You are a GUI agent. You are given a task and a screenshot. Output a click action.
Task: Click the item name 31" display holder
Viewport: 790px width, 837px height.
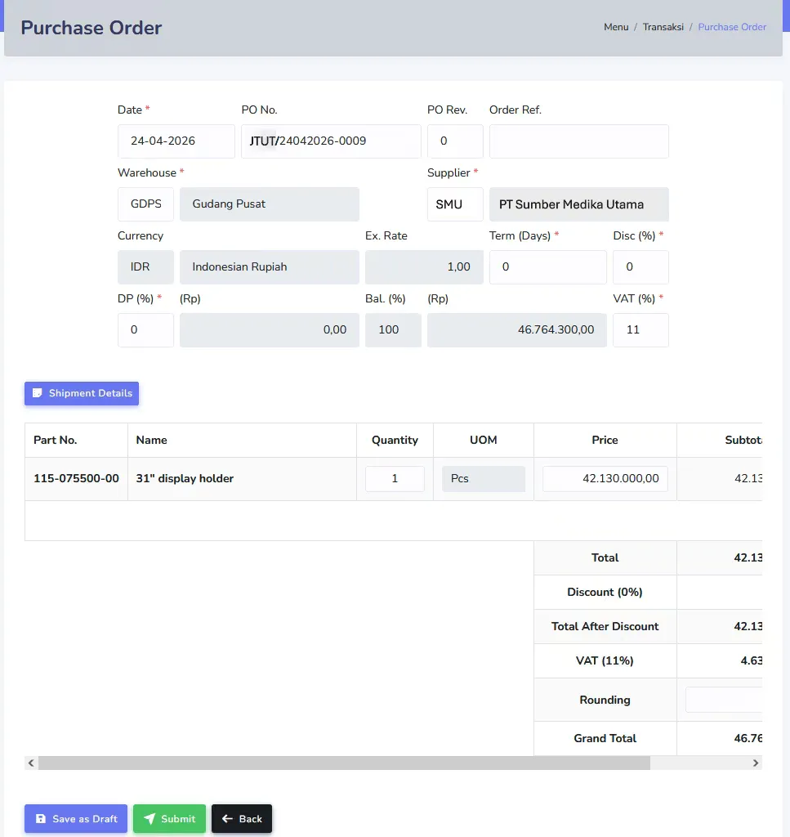(185, 478)
